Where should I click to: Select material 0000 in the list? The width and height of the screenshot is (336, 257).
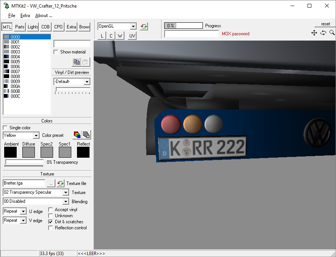coord(27,37)
